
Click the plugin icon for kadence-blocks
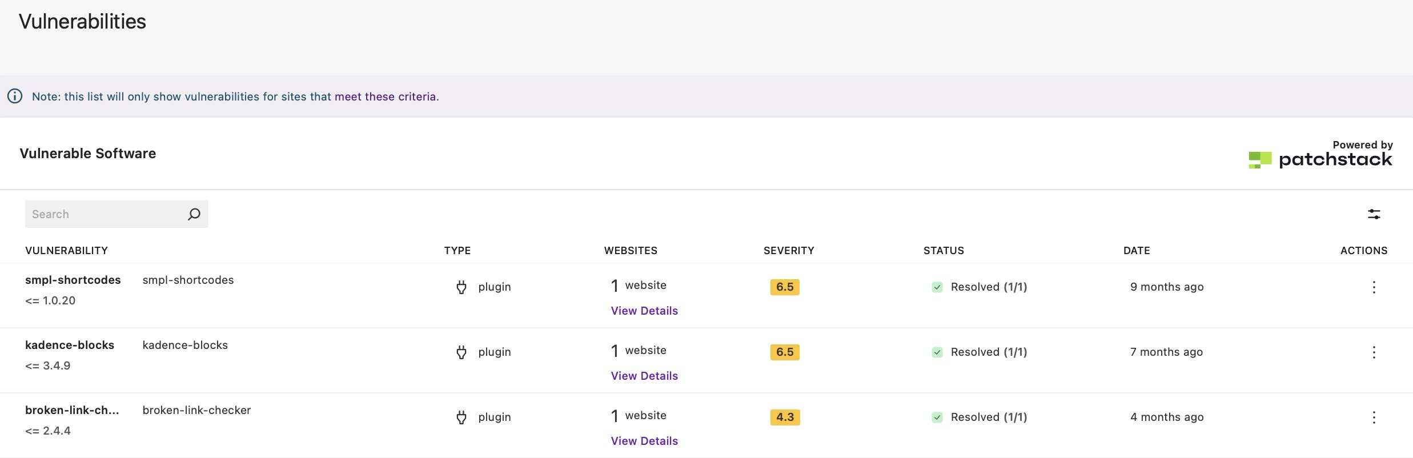pos(461,352)
